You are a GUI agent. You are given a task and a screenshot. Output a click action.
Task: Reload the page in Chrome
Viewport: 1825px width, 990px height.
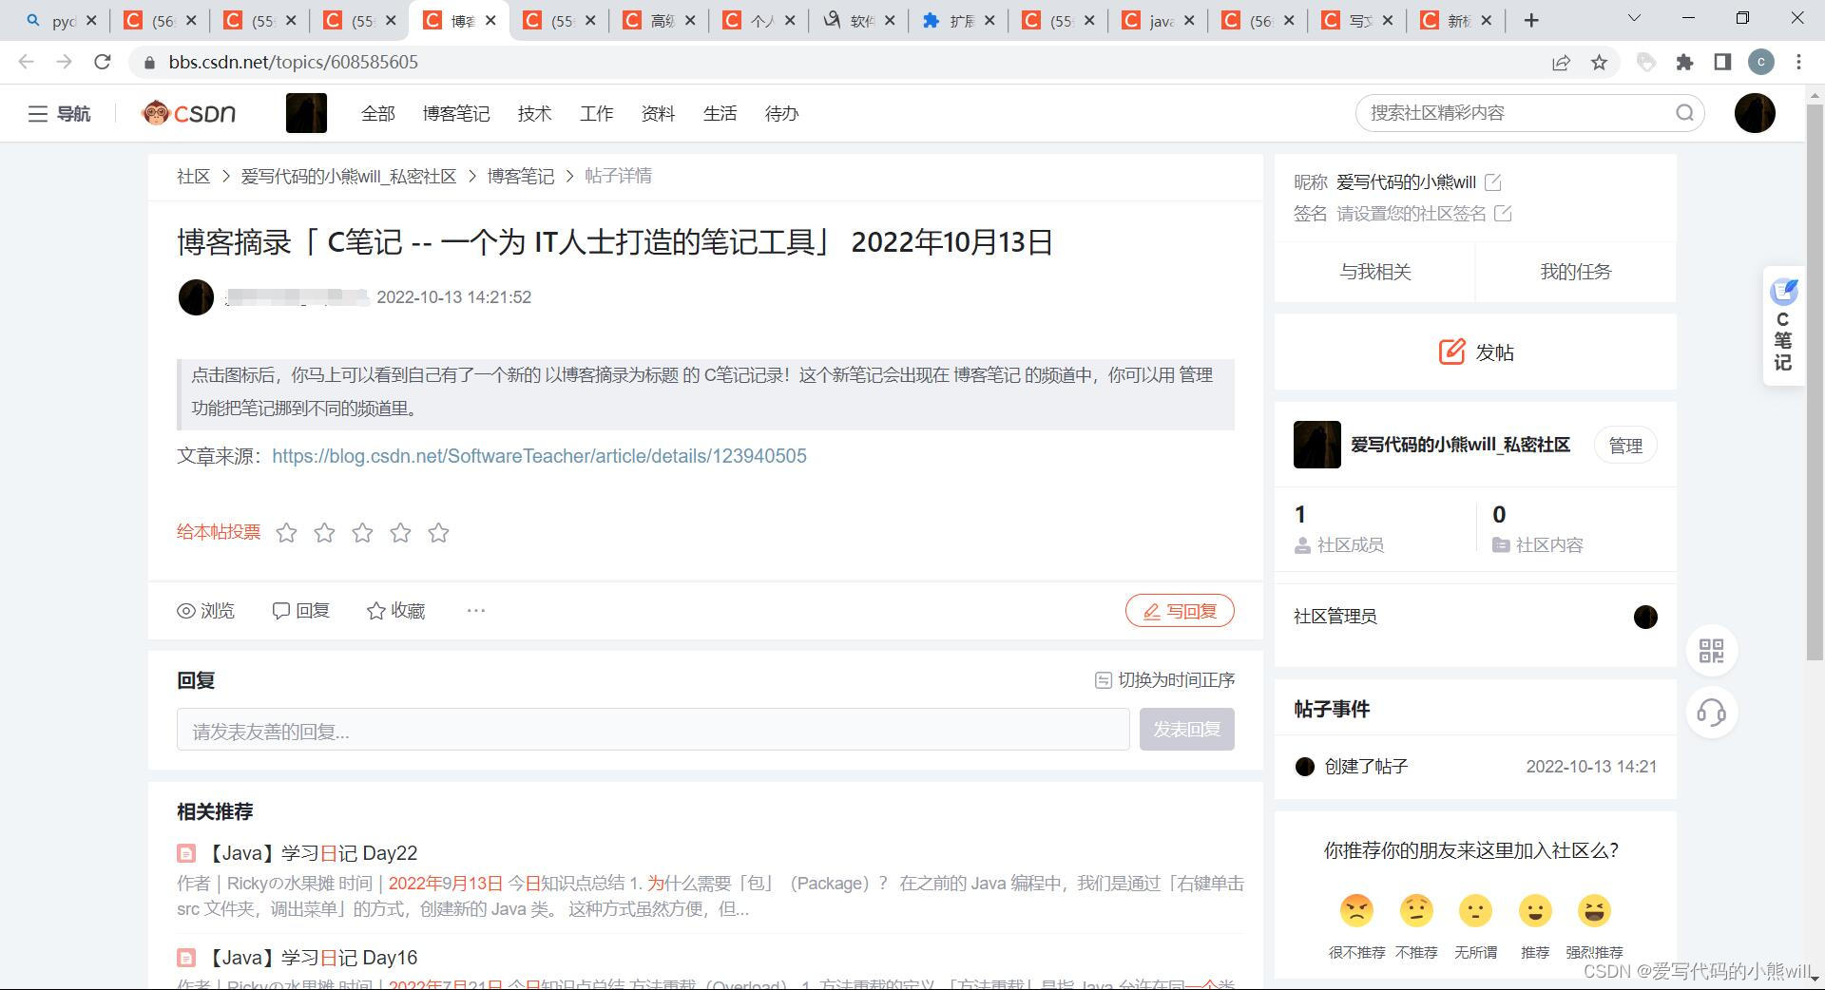click(x=103, y=62)
